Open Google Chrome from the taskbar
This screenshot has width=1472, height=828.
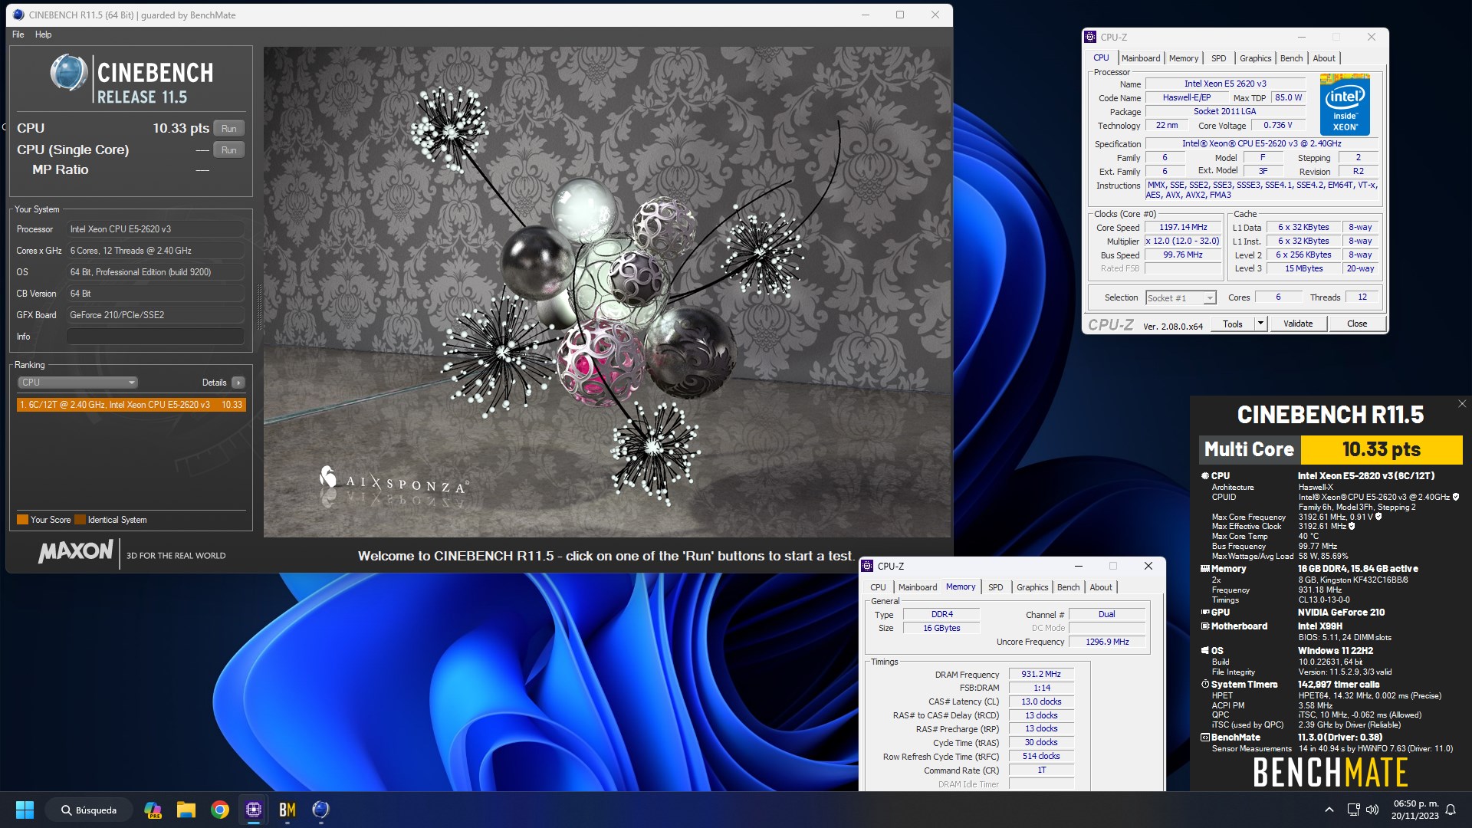[x=220, y=810]
